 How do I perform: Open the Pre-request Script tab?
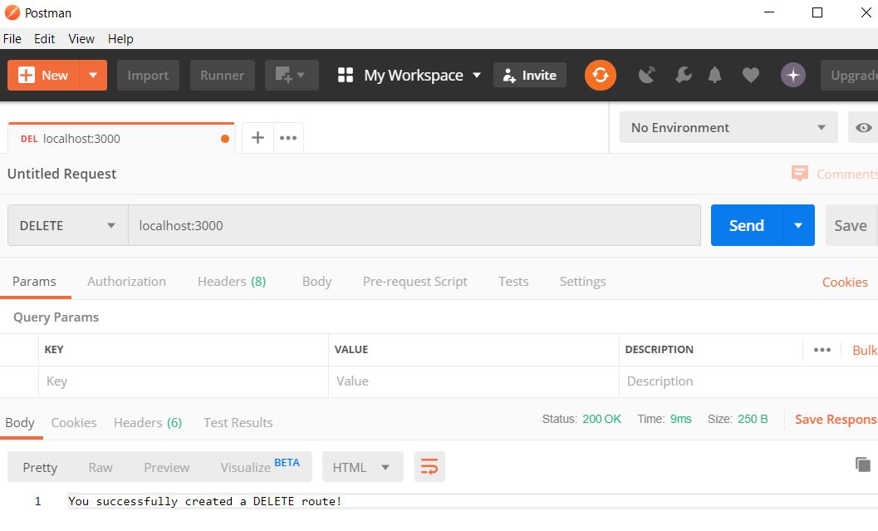pos(415,281)
